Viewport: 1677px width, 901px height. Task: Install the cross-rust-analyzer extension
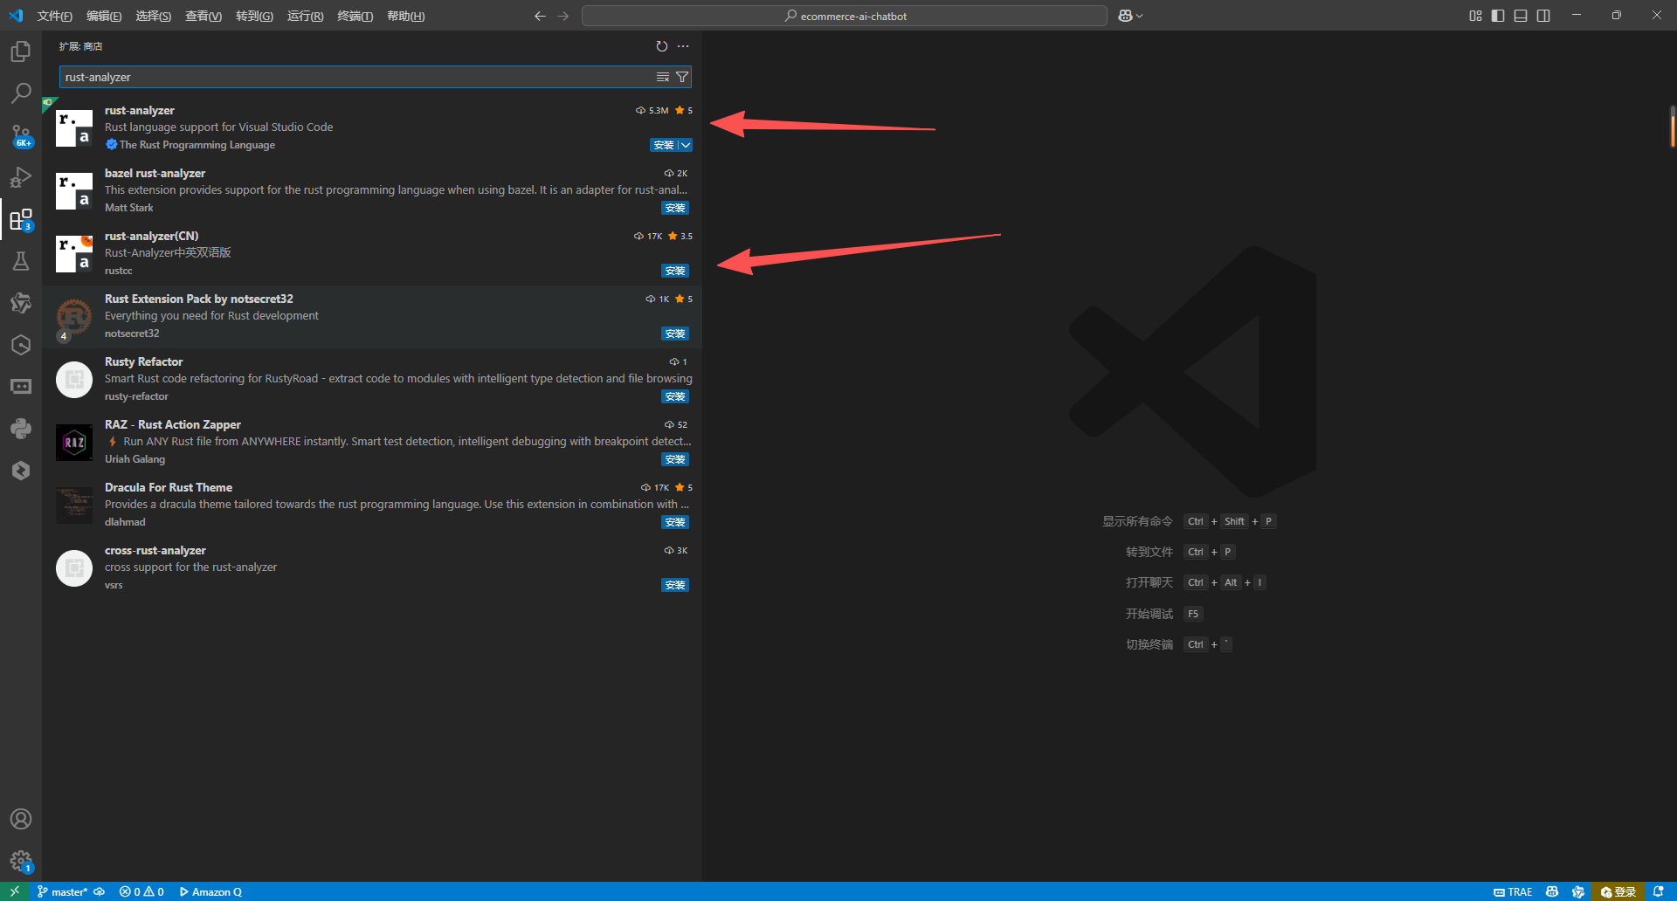click(x=675, y=585)
